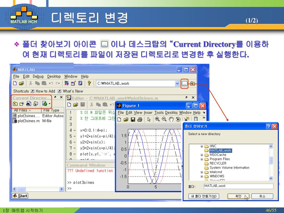284x213 pixels.
Task: Click the browse for folder '...' button
Action: tap(184, 84)
